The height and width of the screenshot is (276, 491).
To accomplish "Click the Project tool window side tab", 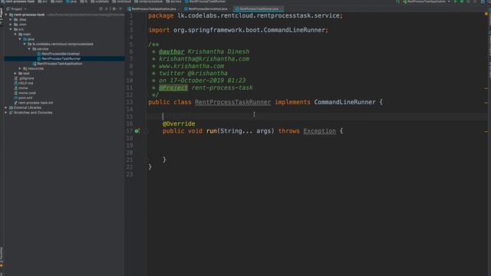I will pyautogui.click(x=2, y=16).
